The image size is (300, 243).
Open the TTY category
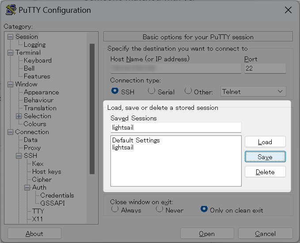point(38,211)
